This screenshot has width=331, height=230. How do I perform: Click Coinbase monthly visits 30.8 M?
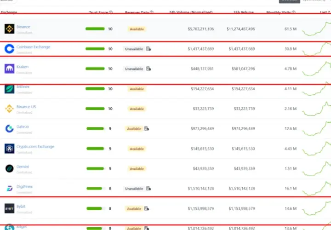[x=291, y=49]
